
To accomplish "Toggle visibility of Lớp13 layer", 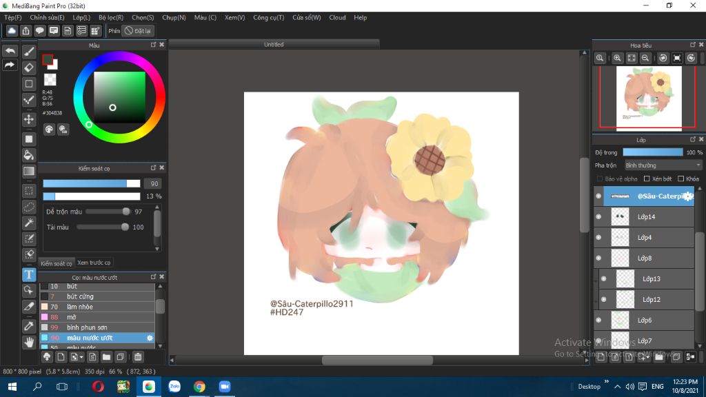I will pos(604,278).
